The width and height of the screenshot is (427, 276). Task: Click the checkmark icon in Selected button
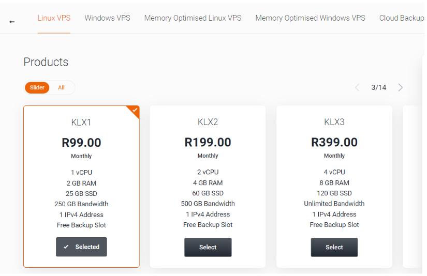pyautogui.click(x=66, y=247)
